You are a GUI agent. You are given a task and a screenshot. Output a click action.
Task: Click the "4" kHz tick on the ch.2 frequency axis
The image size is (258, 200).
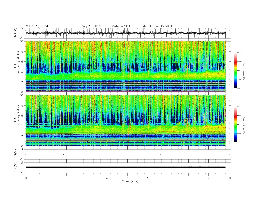[x=23, y=126]
